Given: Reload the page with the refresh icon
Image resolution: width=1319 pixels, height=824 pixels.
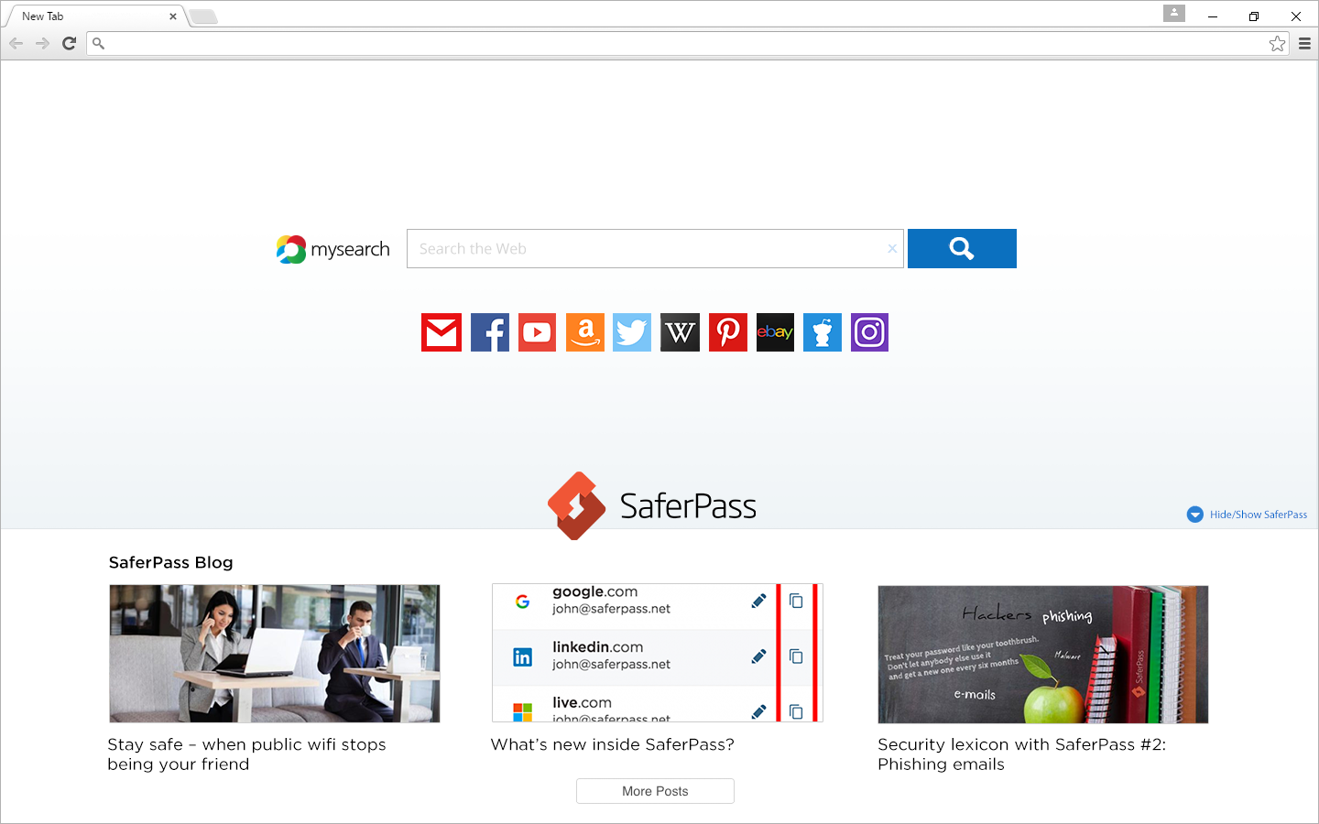Looking at the screenshot, I should [69, 43].
